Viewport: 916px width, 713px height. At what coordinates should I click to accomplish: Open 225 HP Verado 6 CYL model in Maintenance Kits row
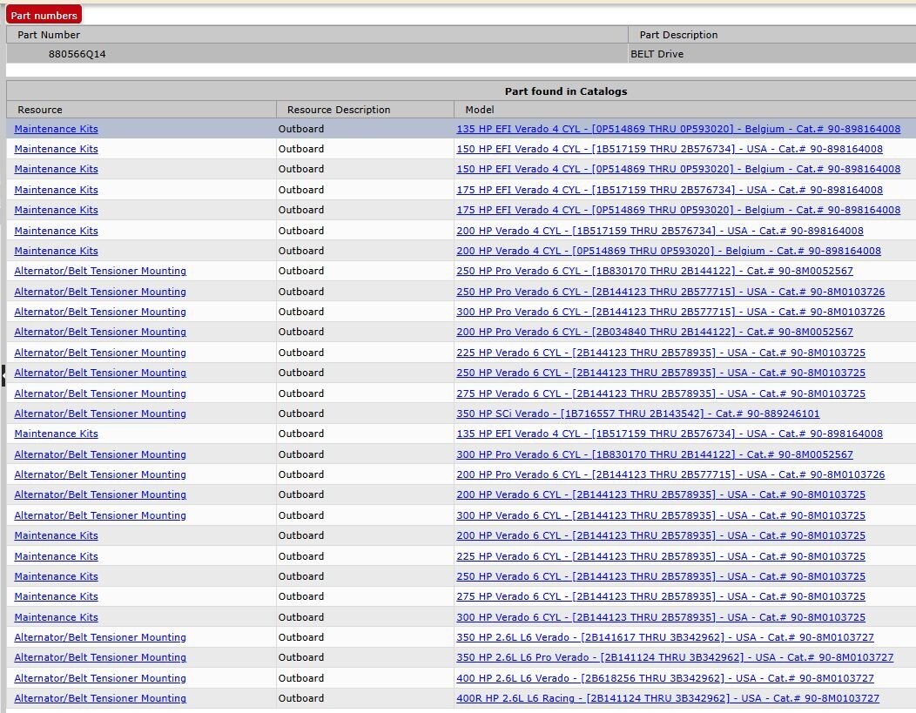(661, 556)
